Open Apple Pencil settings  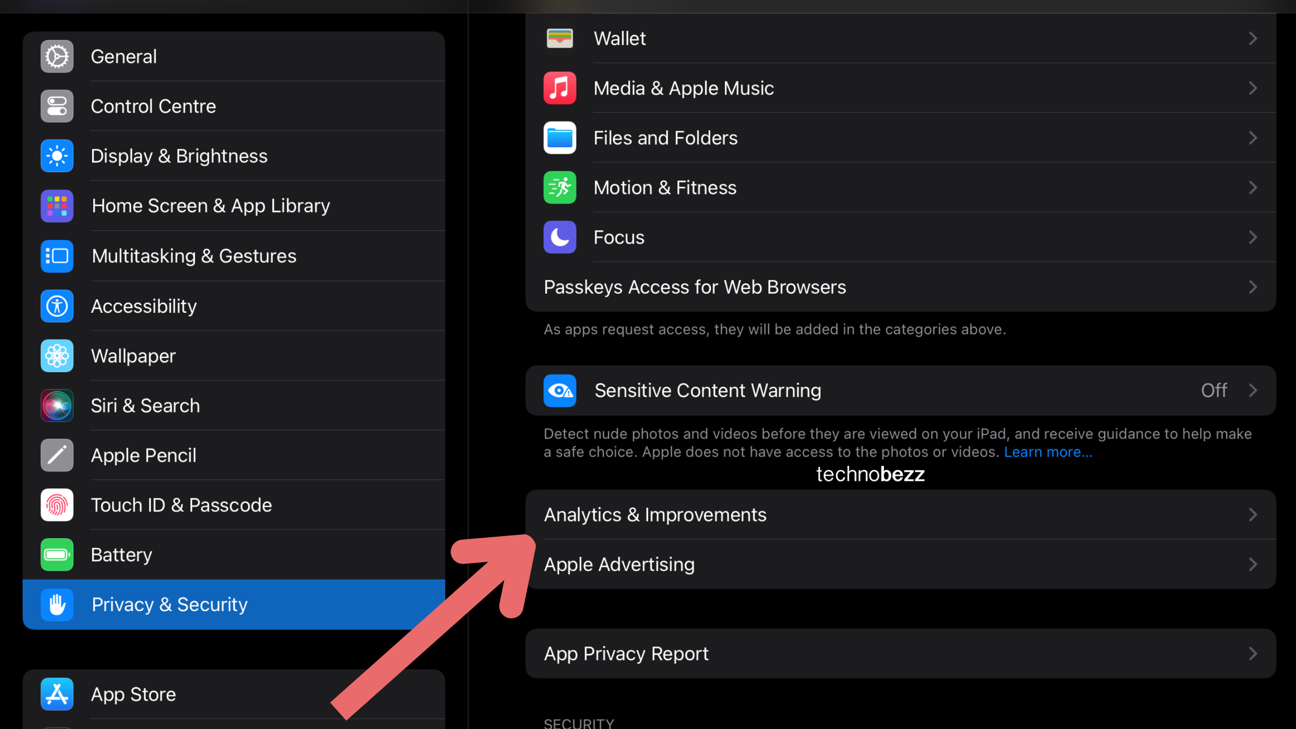coord(234,455)
